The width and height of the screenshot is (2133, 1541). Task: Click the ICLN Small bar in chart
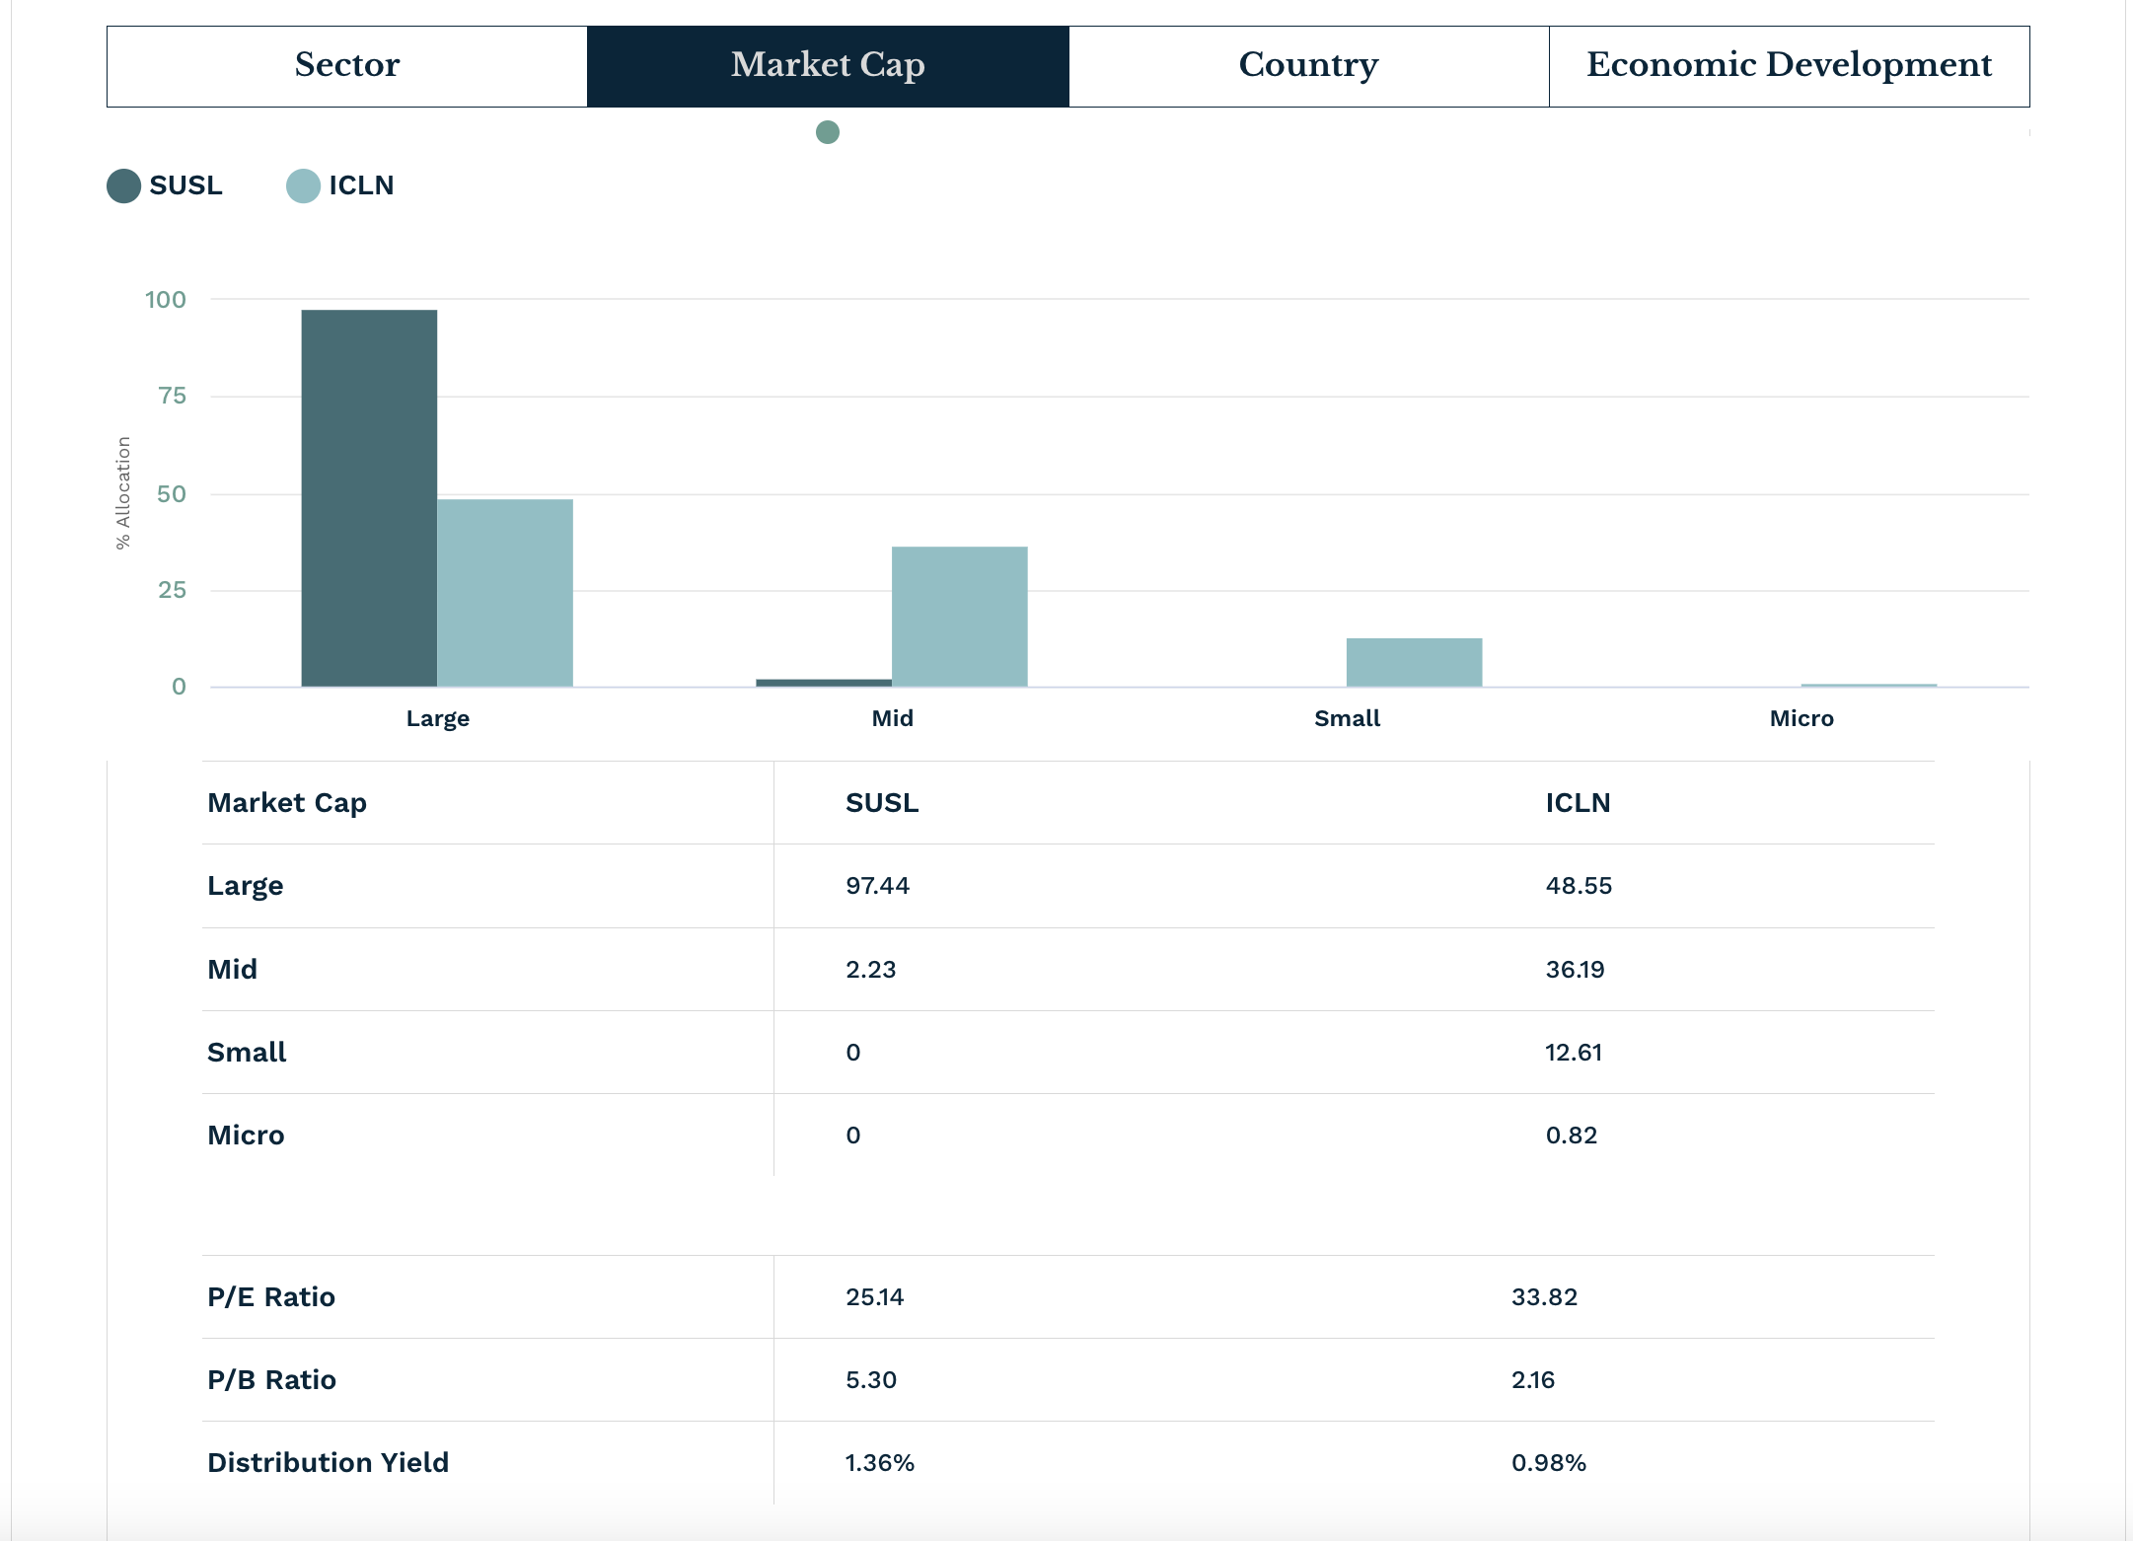1415,662
